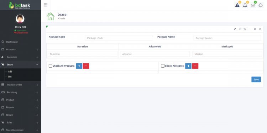
Task: Click the Advance% column header
Action: coord(155,46)
